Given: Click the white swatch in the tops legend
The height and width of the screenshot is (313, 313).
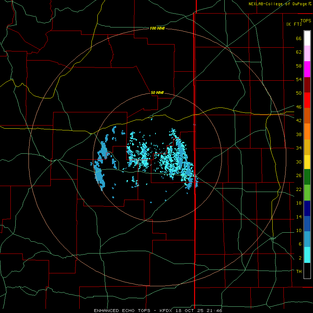Looking at the screenshot, I should pyautogui.click(x=307, y=38).
